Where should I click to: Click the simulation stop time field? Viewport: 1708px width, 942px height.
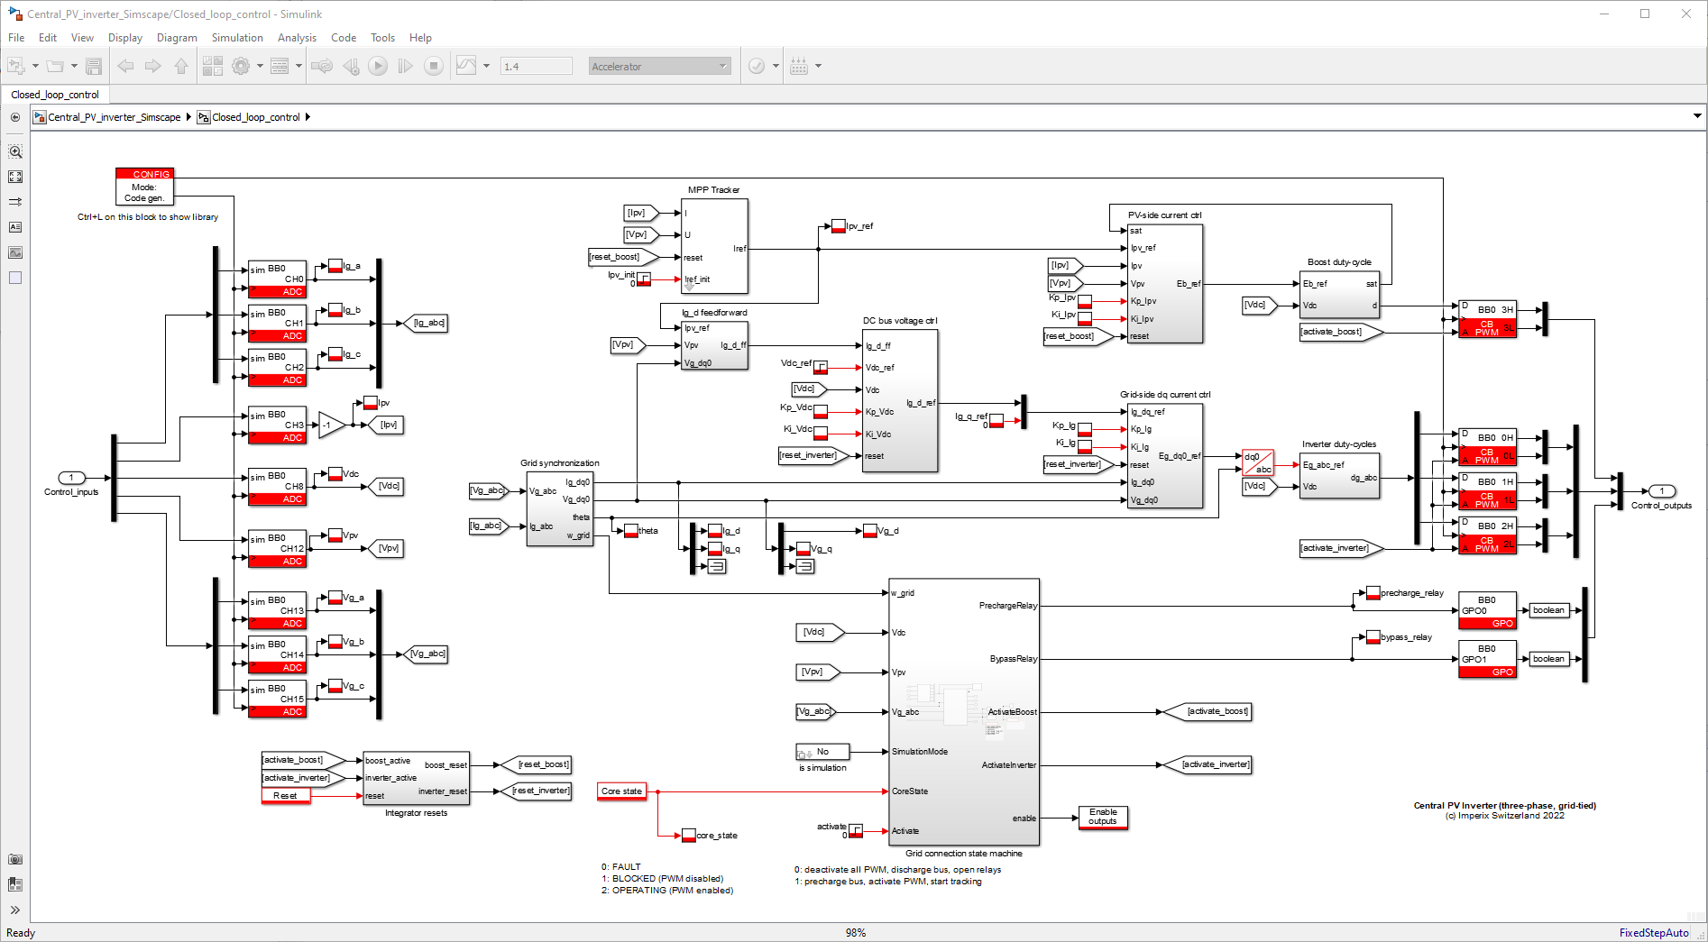tap(537, 66)
